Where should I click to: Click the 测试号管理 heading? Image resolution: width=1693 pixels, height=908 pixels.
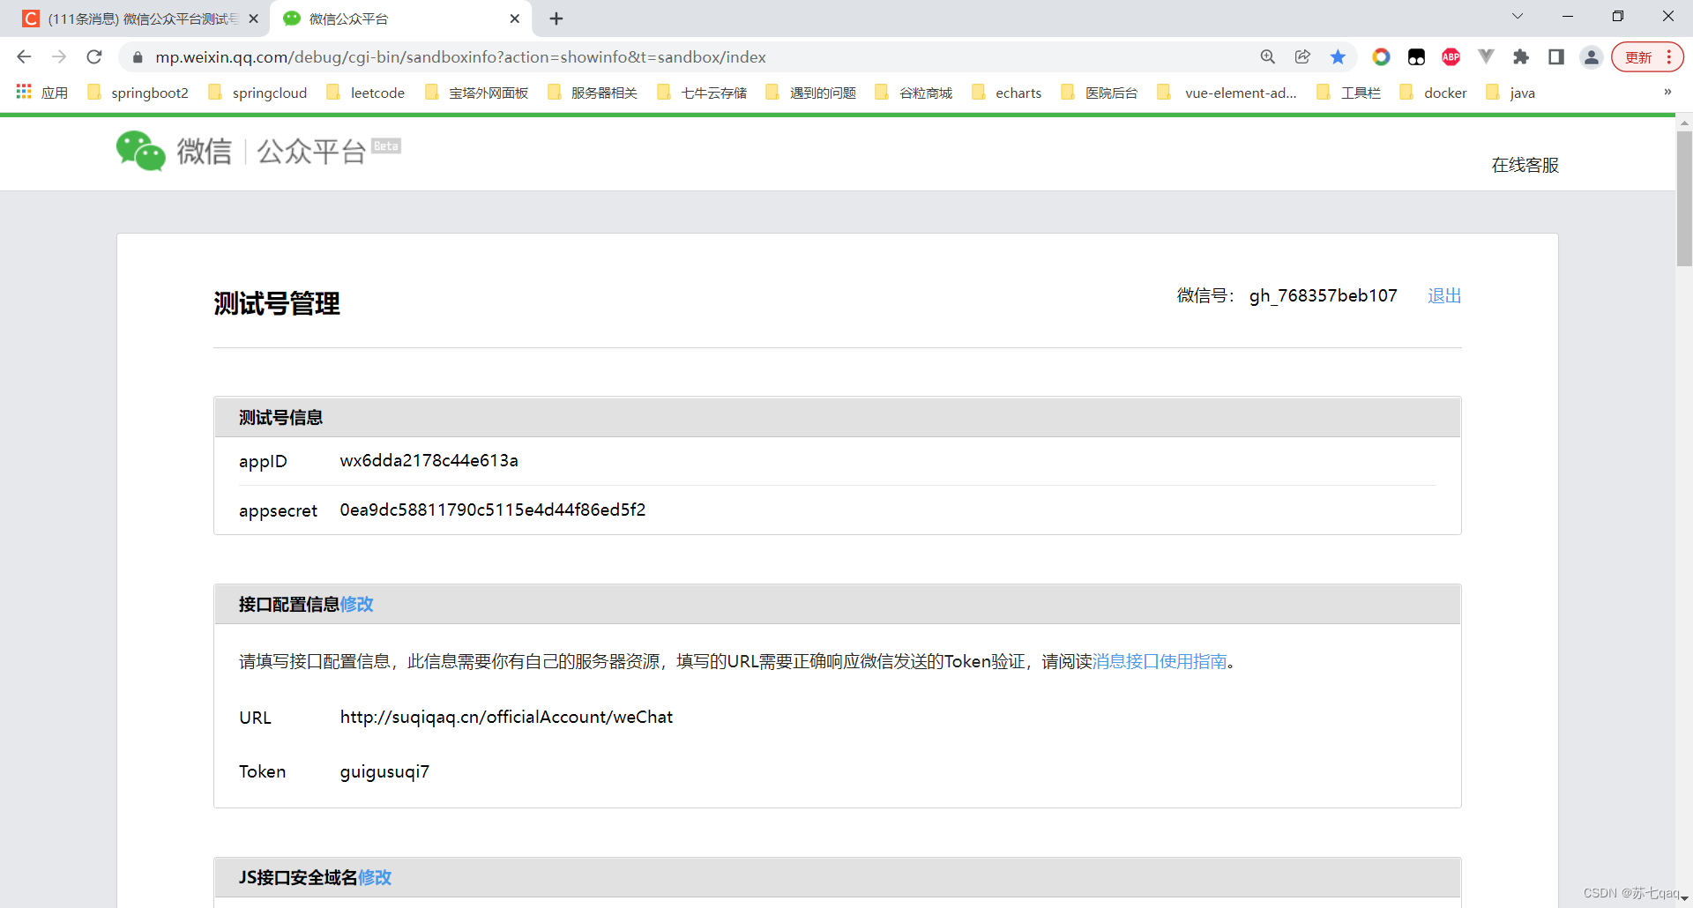[277, 303]
